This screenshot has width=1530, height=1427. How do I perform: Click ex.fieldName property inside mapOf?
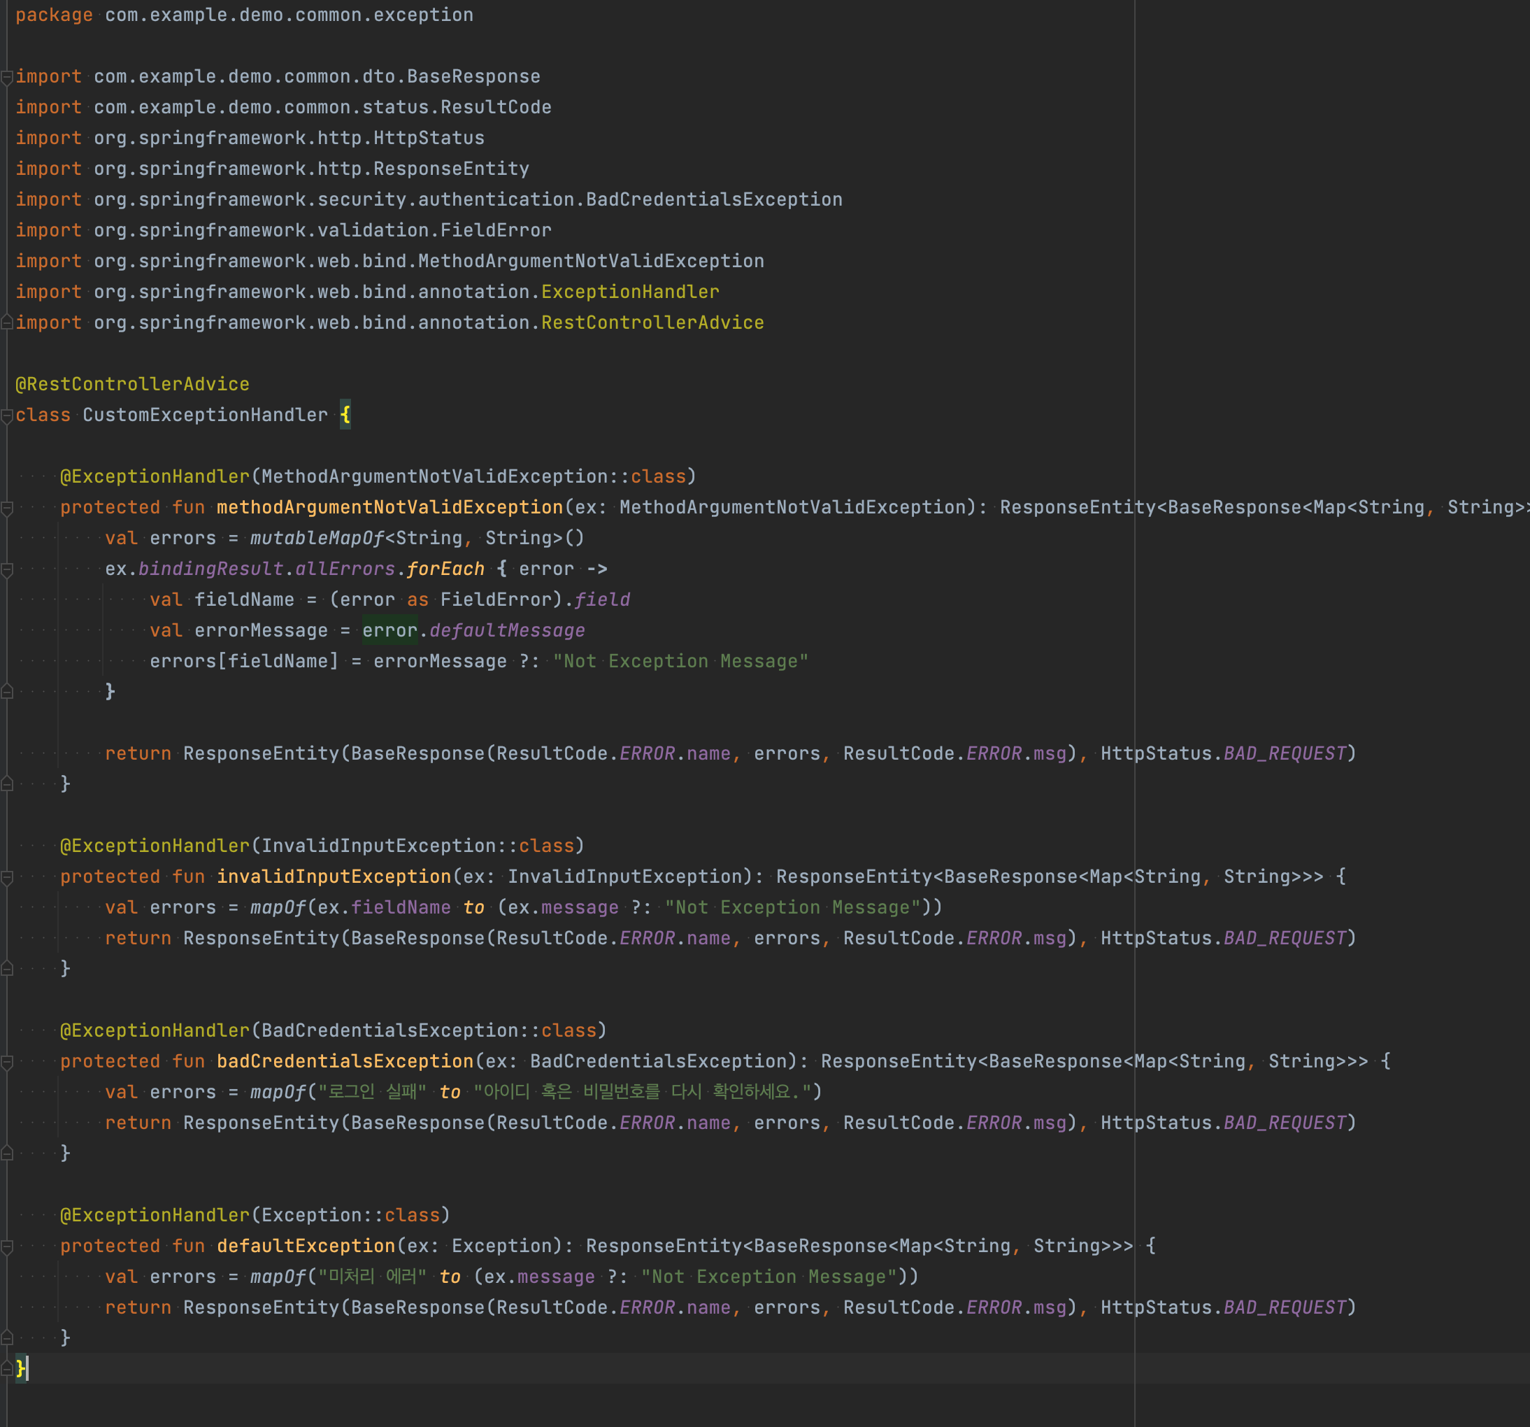point(401,907)
